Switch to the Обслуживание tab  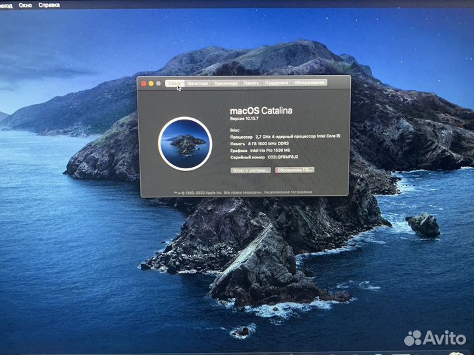(x=309, y=82)
